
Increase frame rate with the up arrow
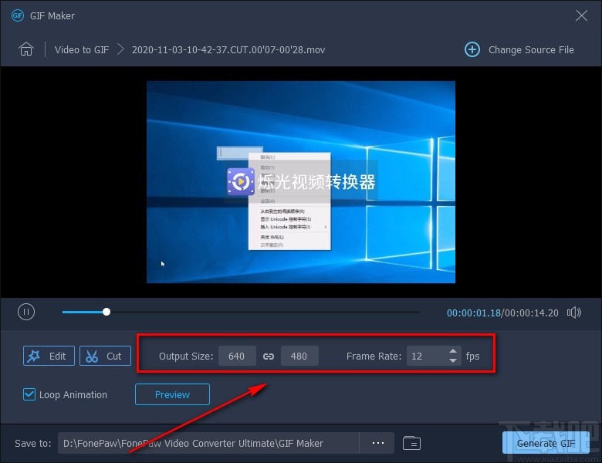453,351
